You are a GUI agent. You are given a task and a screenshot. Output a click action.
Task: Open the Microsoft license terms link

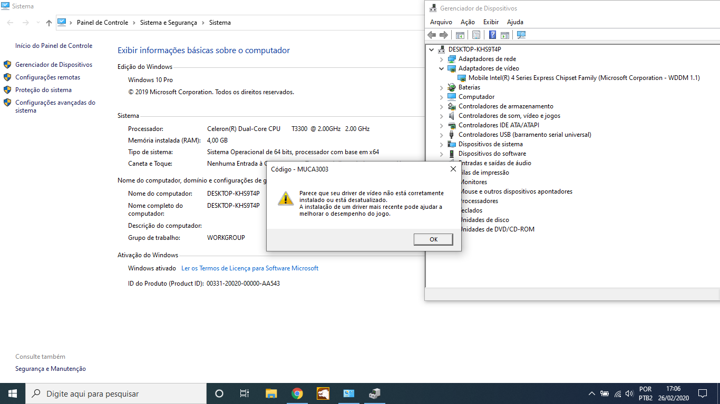[x=250, y=268]
